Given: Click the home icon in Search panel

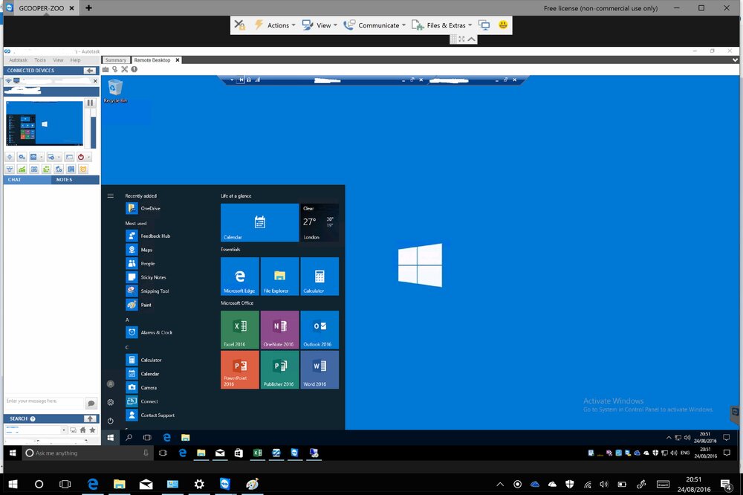Looking at the screenshot, I should coord(82,430).
